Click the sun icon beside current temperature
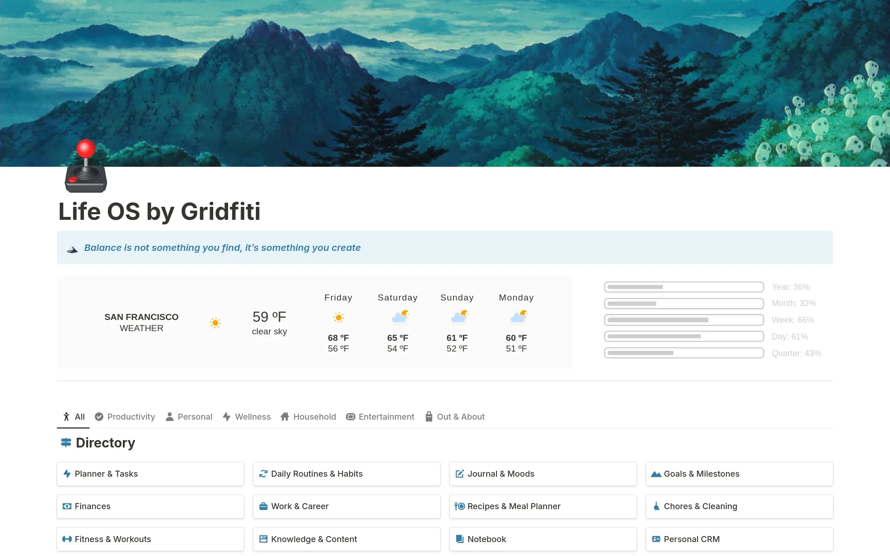 215,323
